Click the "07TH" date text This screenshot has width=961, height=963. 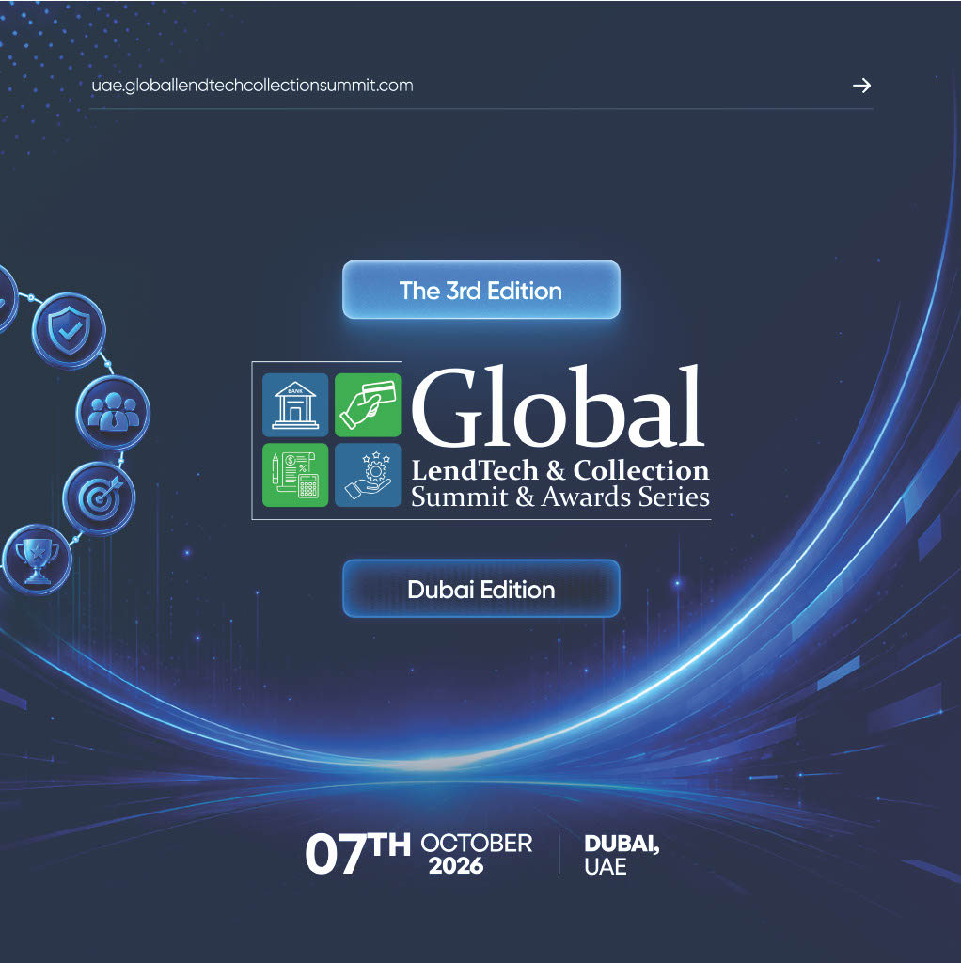click(357, 852)
